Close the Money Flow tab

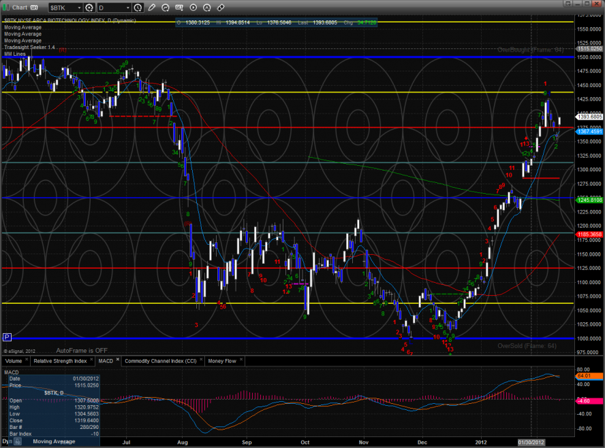241,360
